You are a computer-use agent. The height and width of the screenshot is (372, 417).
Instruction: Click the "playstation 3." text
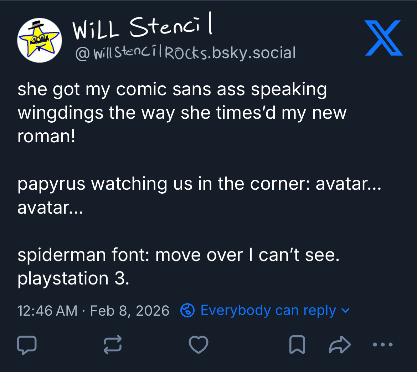point(73,279)
